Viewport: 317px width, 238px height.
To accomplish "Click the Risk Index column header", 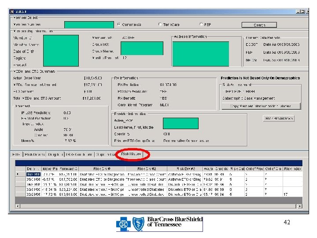I will (292, 169).
